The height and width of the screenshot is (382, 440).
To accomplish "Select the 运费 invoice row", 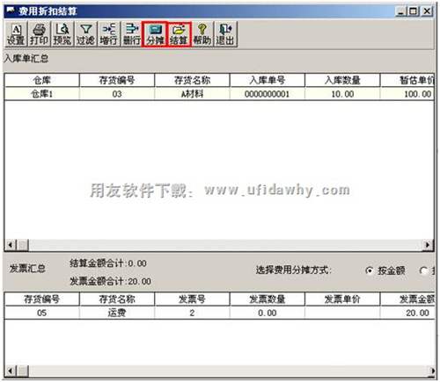I will (x=219, y=313).
